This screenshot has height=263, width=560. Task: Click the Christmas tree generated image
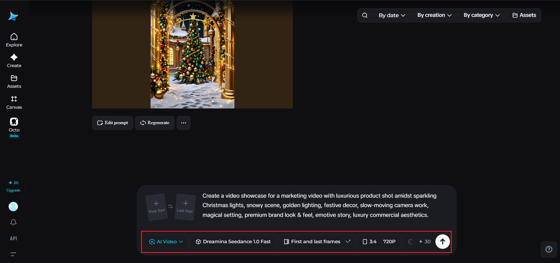pyautogui.click(x=192, y=54)
